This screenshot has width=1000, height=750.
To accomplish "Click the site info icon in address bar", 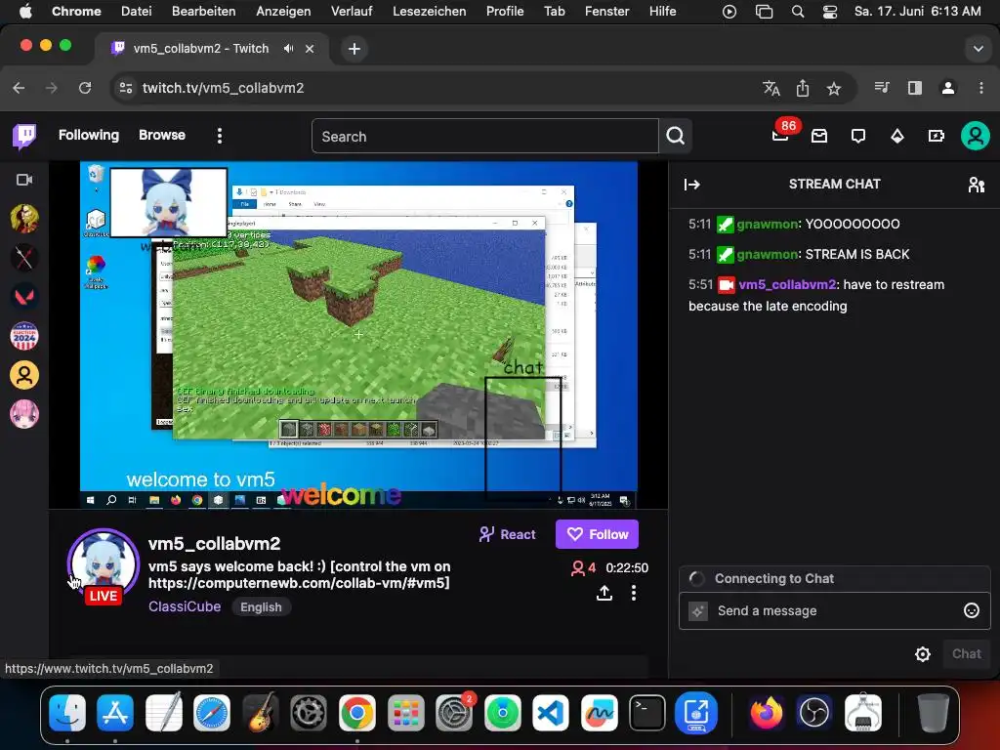I will [x=126, y=88].
